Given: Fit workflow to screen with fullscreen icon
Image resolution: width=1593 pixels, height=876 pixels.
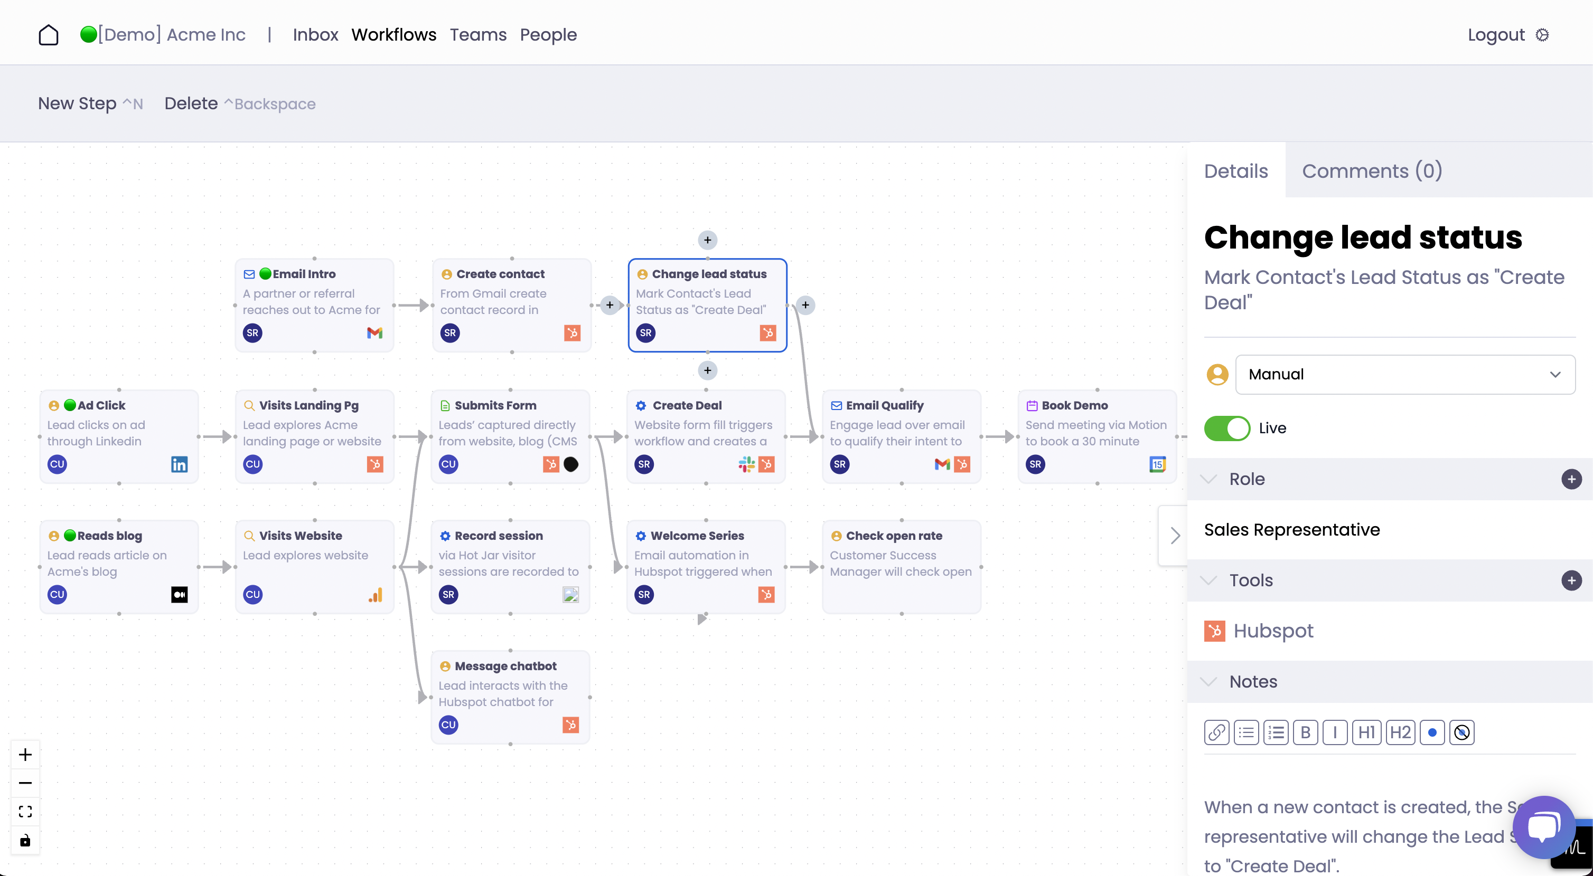Looking at the screenshot, I should point(25,811).
